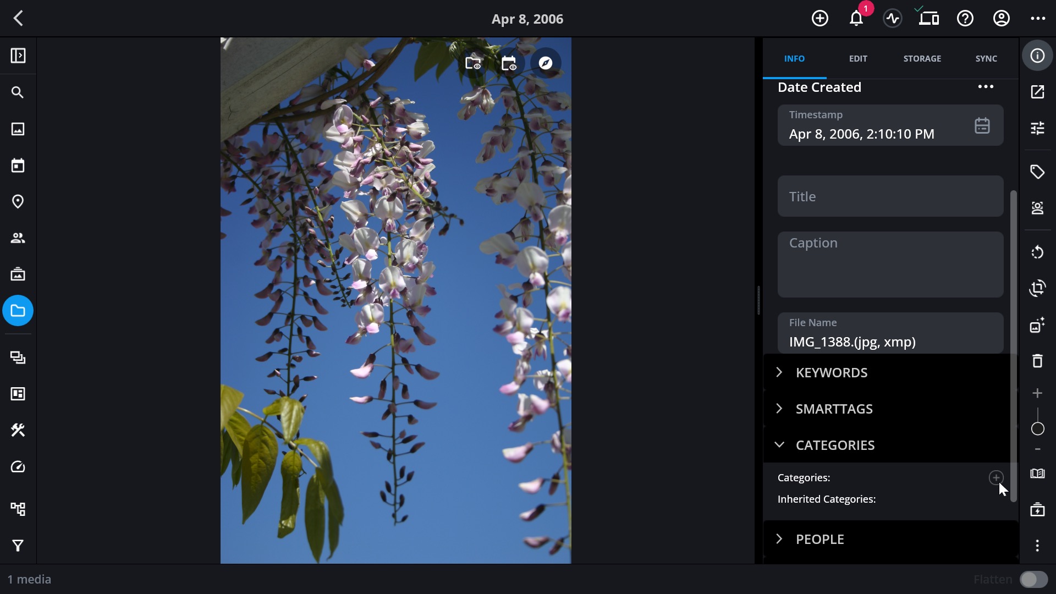
Task: Toggle the info panel icon on right rail
Action: (1037, 56)
